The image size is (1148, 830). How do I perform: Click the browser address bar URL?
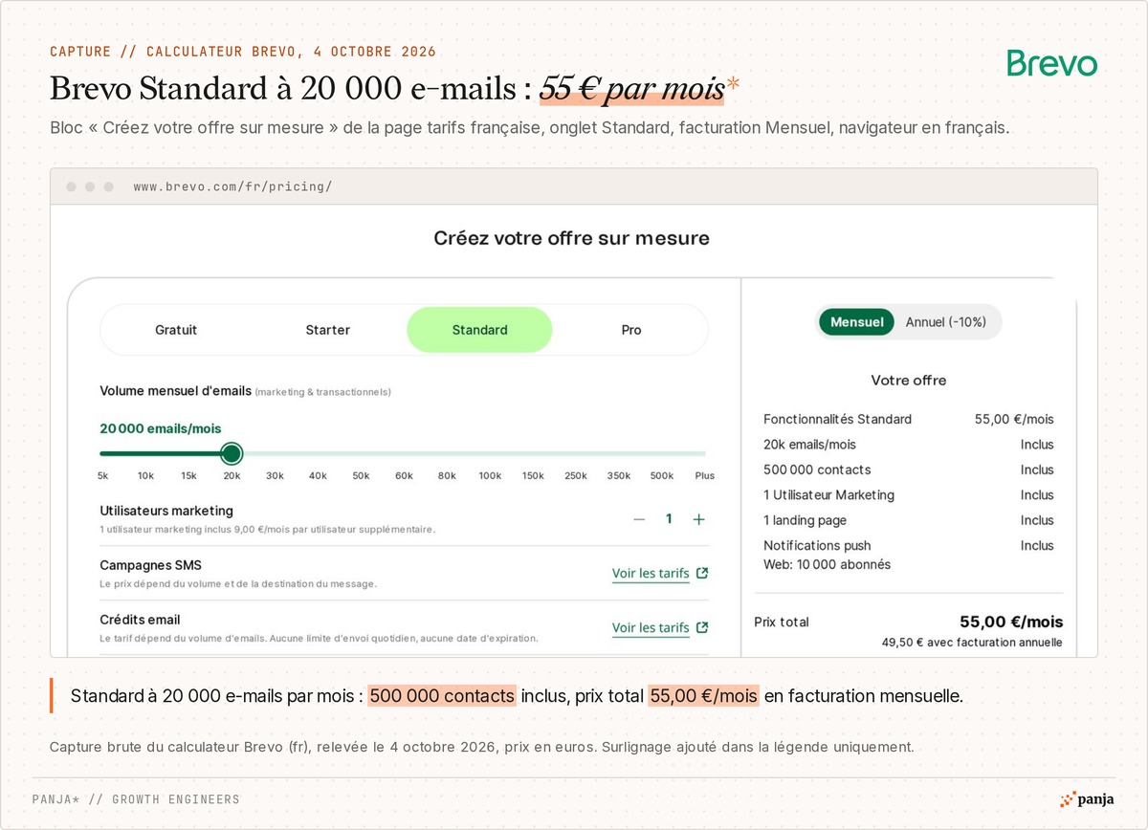click(232, 186)
